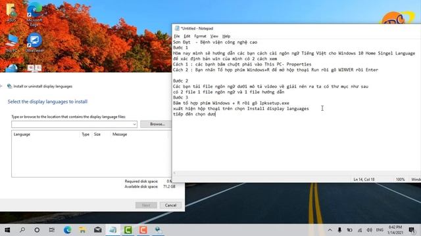Click lpksetup wizard title icon
This screenshot has height=236, width=421.
tap(10, 86)
